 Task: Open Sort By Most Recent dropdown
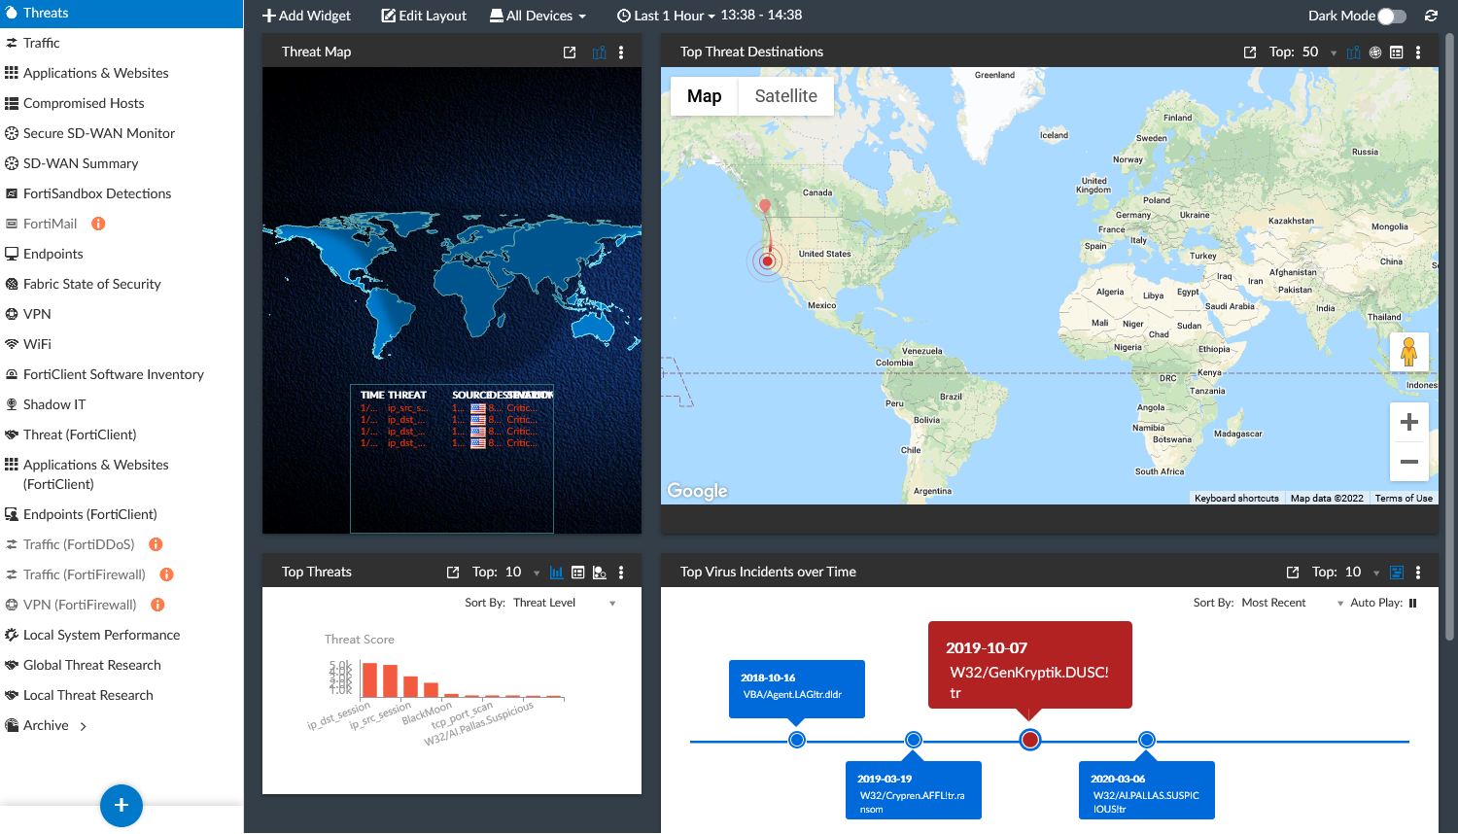[1293, 603]
